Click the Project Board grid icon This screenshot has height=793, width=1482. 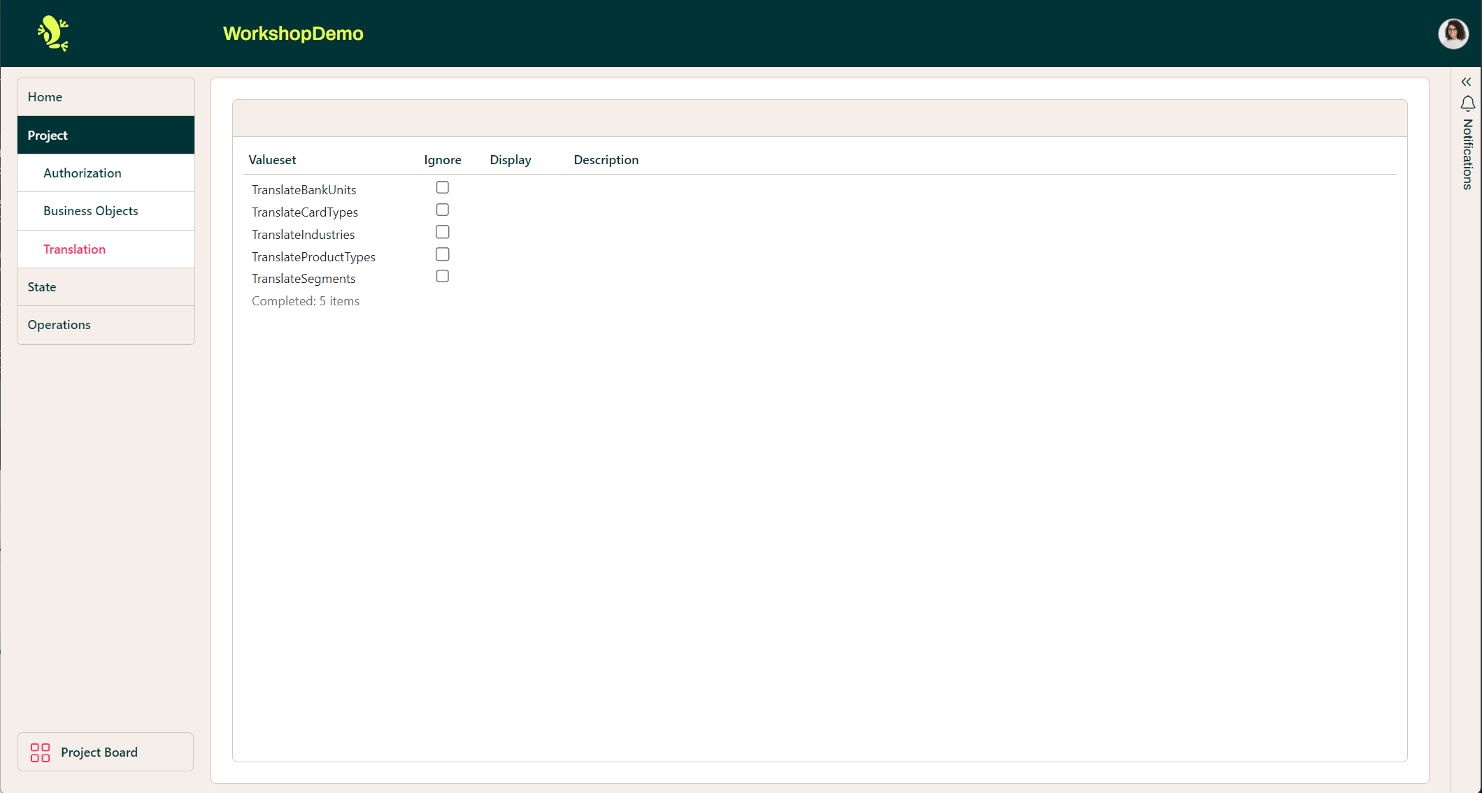41,752
